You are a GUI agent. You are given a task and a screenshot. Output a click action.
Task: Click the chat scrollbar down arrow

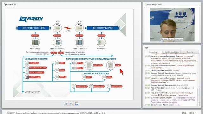(199, 105)
